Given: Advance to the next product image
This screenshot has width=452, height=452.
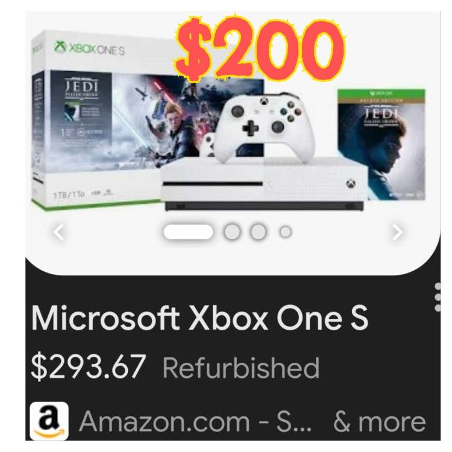Looking at the screenshot, I should pyautogui.click(x=397, y=232).
